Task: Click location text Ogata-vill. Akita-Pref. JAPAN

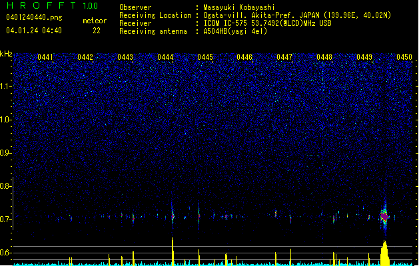Action: (x=261, y=15)
